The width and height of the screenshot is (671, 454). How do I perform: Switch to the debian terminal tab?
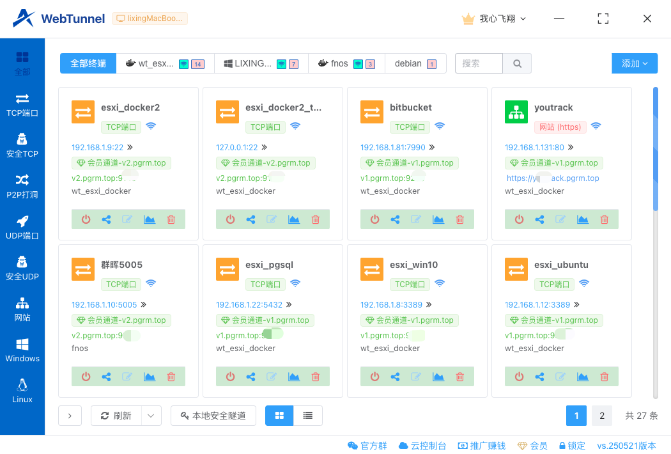(415, 63)
